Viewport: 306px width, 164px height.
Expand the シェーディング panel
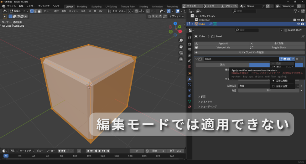pos(207,107)
